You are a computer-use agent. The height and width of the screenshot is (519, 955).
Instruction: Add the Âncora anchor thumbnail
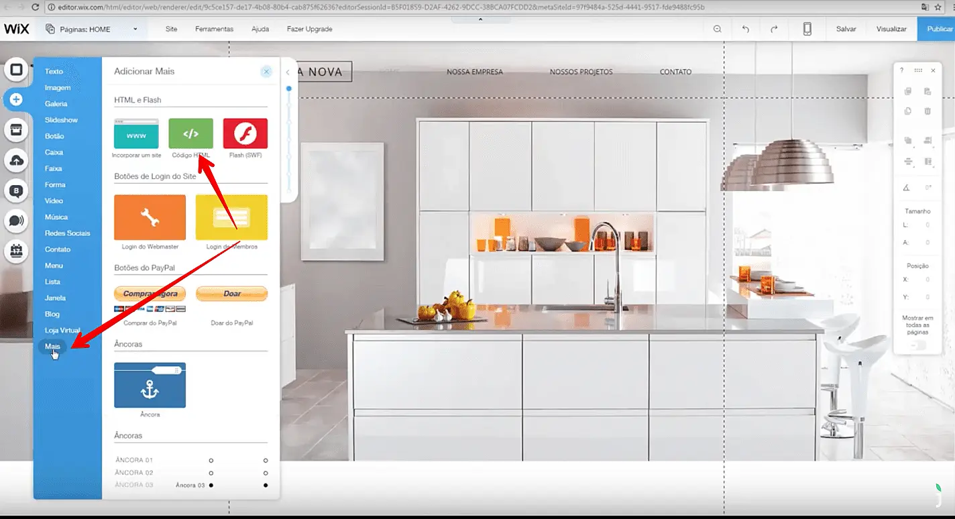150,385
